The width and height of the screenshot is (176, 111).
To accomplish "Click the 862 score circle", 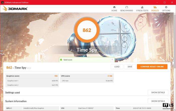I will 87,30.
